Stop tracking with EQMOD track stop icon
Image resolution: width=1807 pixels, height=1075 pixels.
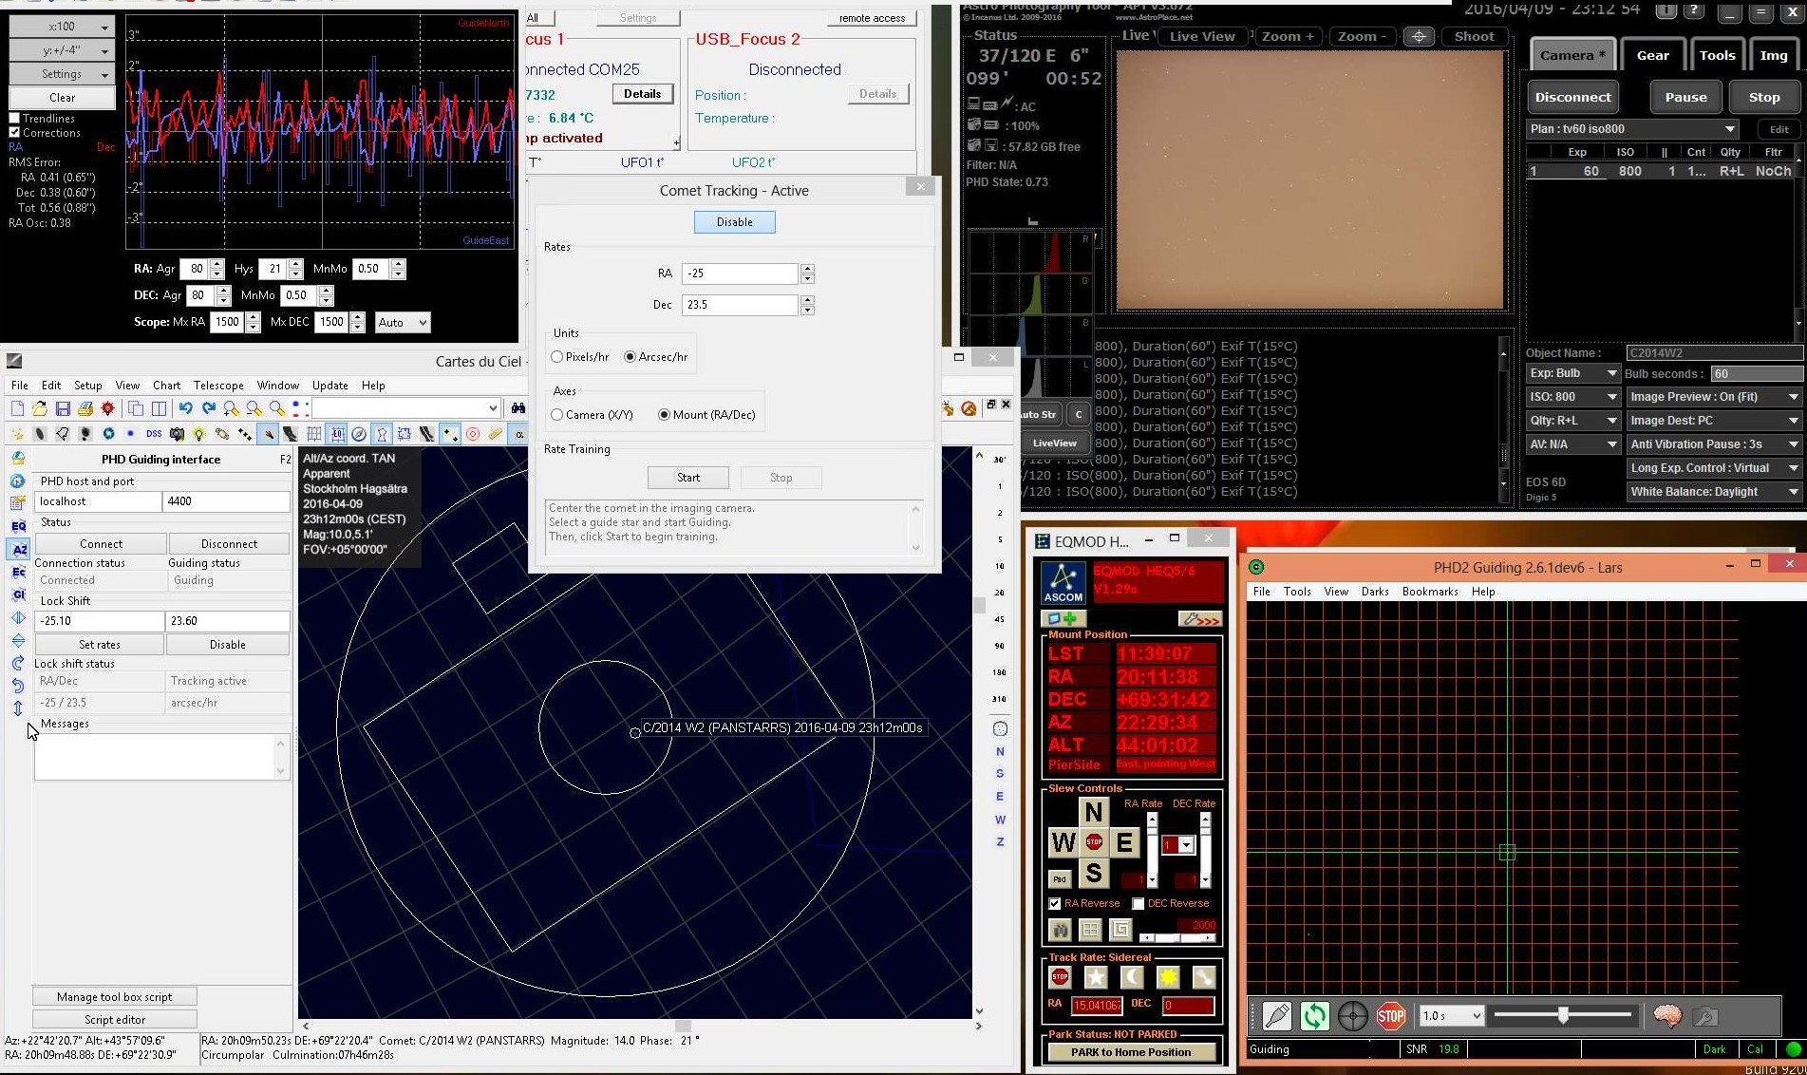coord(1060,977)
